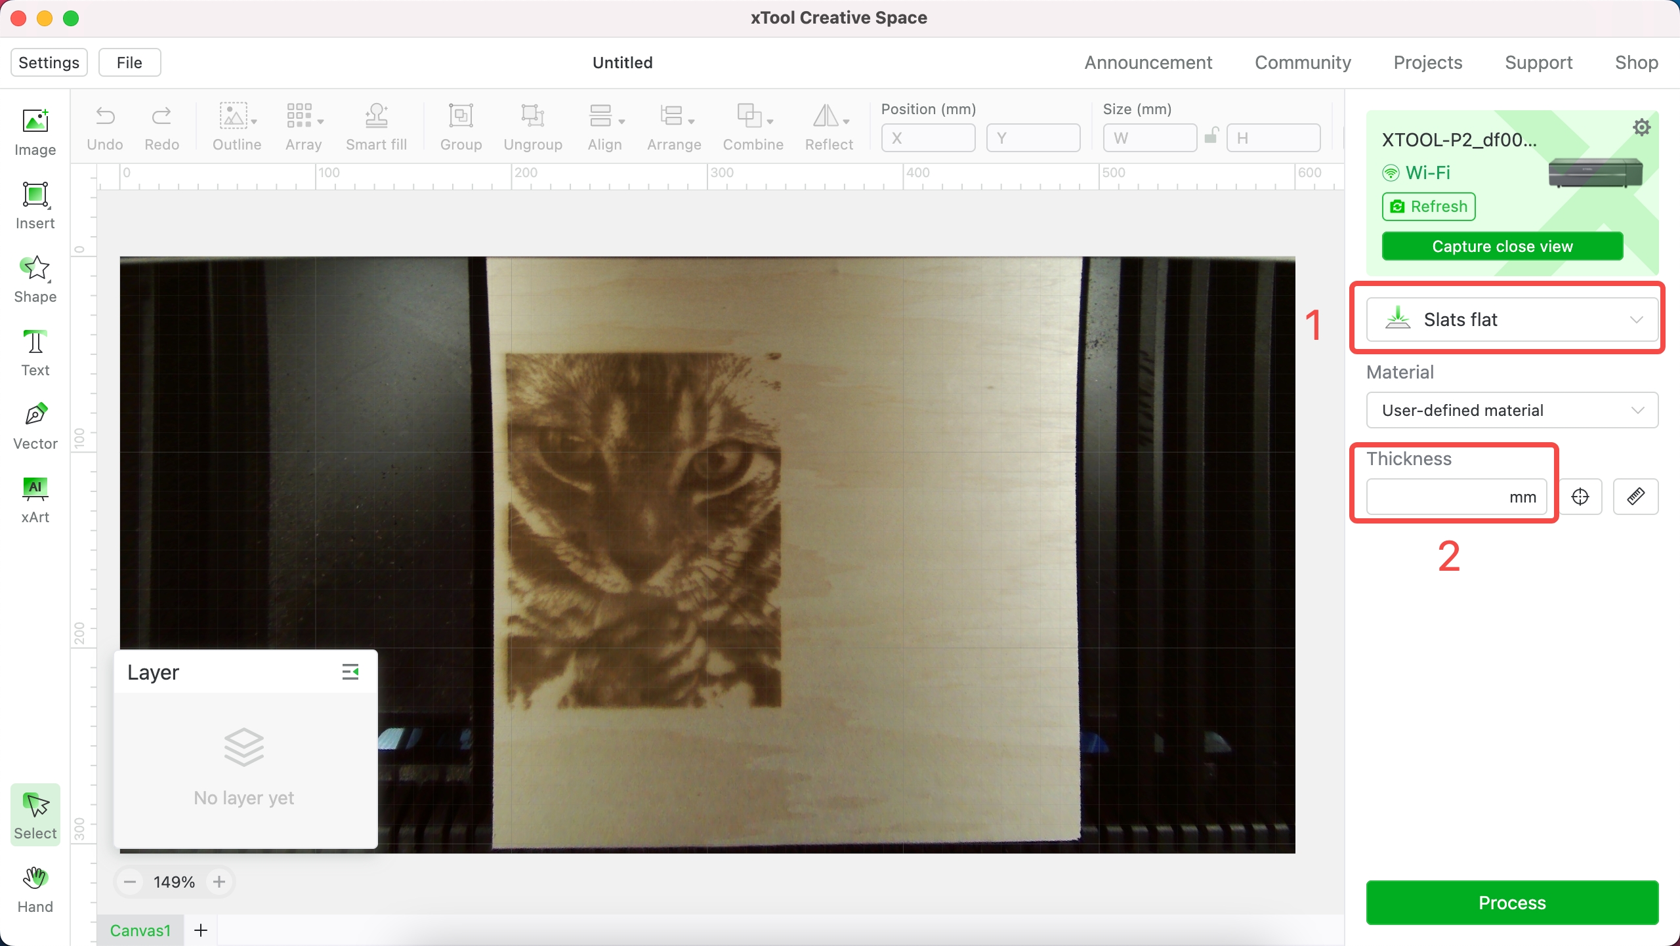The height and width of the screenshot is (946, 1680).
Task: Zoom out using the minus control
Action: [x=129, y=881]
